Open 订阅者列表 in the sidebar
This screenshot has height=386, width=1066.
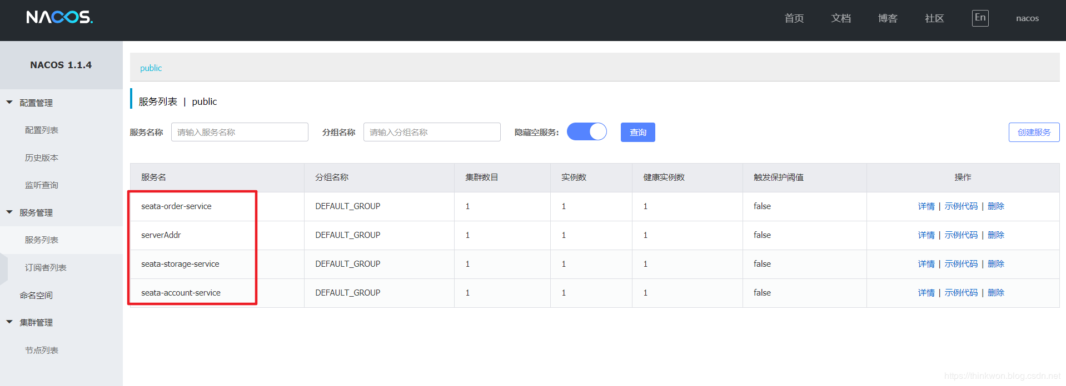(x=46, y=267)
